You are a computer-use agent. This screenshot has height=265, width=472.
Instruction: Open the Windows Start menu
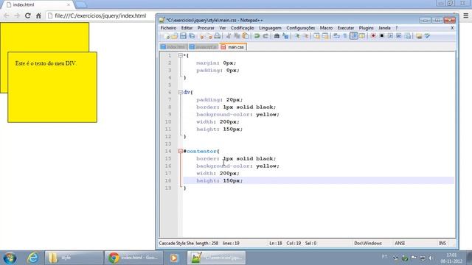tap(10, 258)
